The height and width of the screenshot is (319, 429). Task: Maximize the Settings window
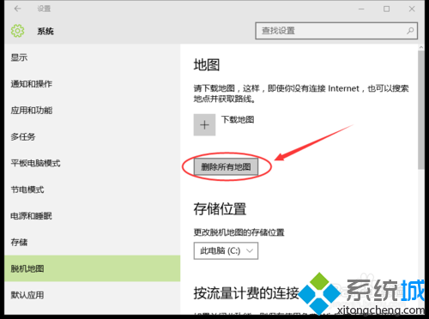point(386,9)
